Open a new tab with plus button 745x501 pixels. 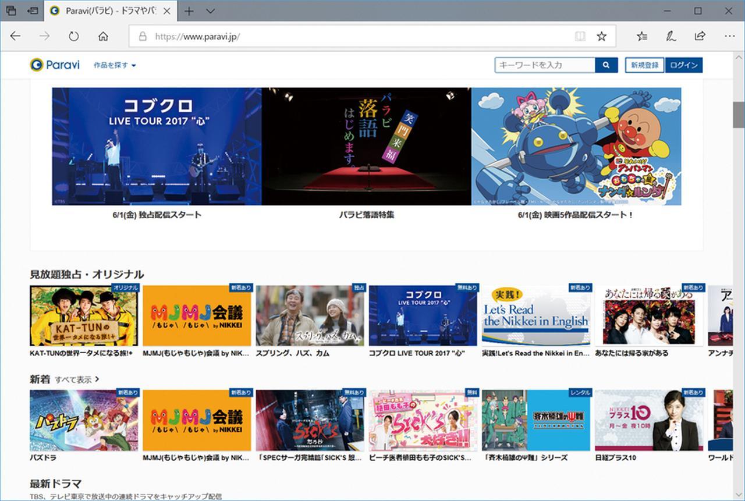coord(189,11)
